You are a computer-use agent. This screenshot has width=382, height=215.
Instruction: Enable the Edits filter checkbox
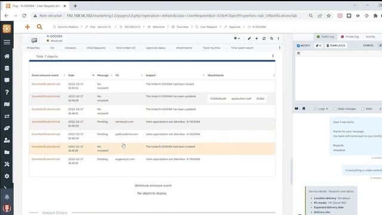point(363,109)
